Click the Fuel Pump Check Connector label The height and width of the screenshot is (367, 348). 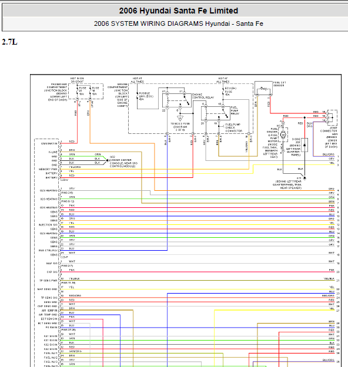click(x=233, y=128)
